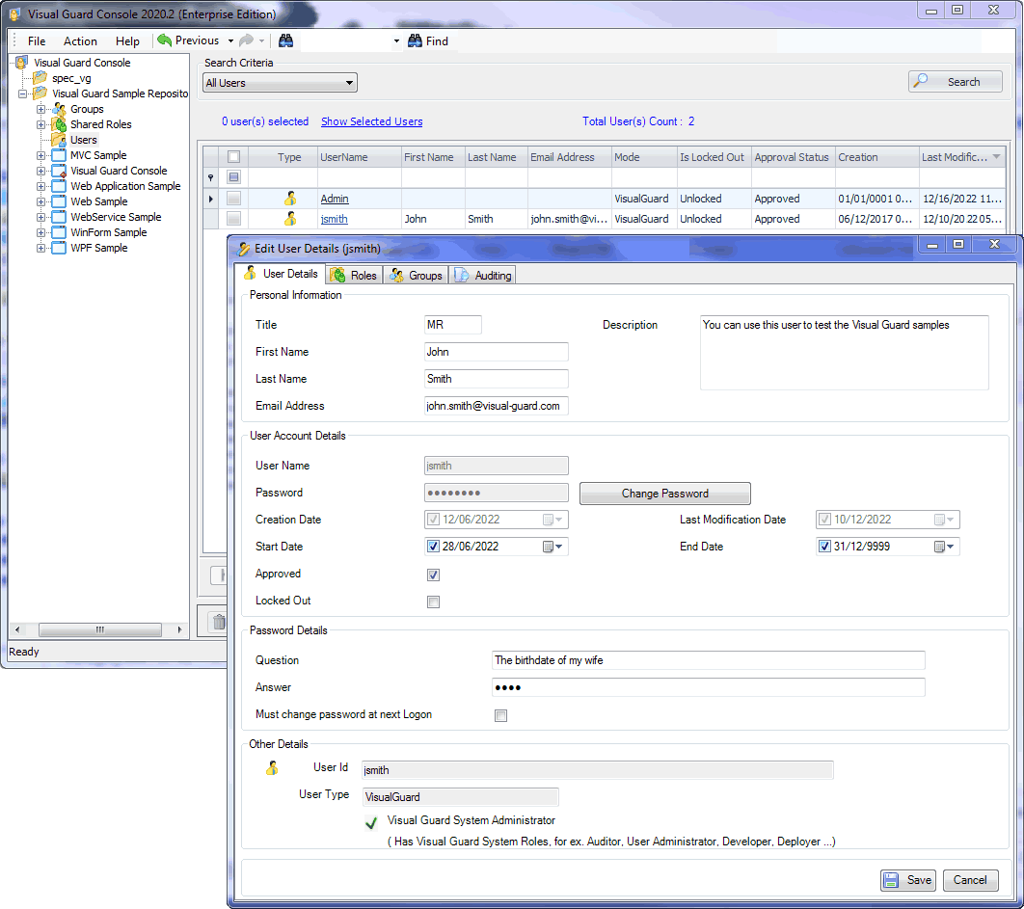Click the Previous back arrow icon
The width and height of the screenshot is (1024, 909).
165,40
